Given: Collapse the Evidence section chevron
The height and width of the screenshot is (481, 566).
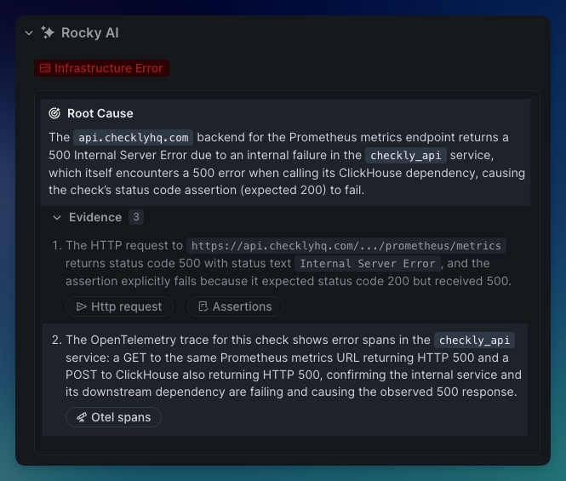Looking at the screenshot, I should tap(57, 217).
